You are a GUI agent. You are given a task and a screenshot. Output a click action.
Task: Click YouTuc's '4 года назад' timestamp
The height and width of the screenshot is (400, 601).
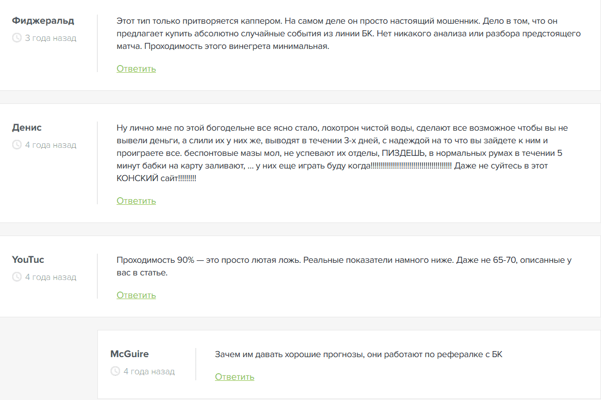click(50, 277)
